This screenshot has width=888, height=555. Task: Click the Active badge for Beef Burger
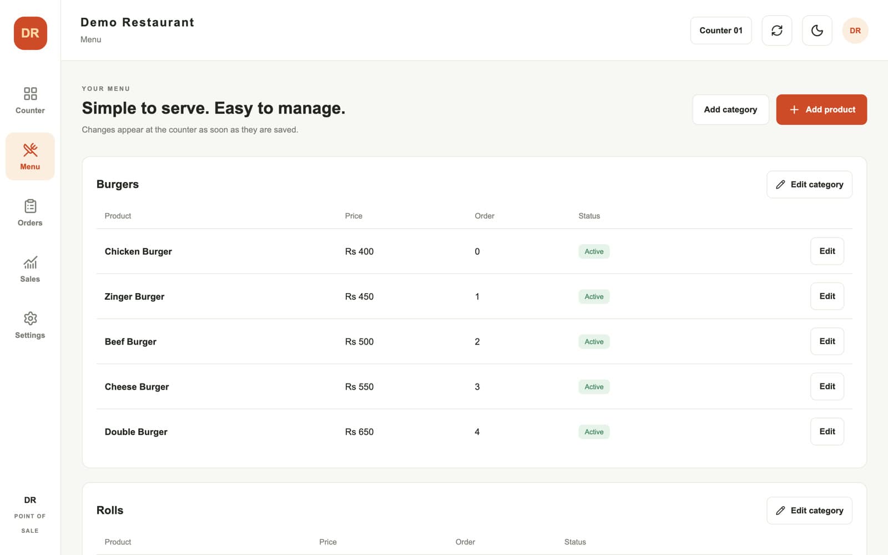point(594,341)
